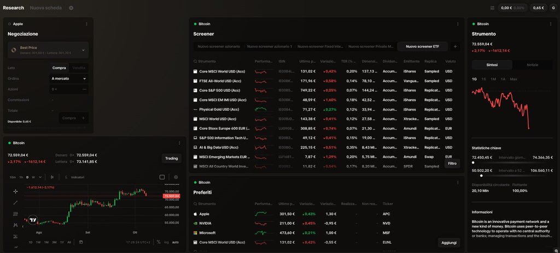Click the Compra submit button
560x253 pixels.
[74, 118]
